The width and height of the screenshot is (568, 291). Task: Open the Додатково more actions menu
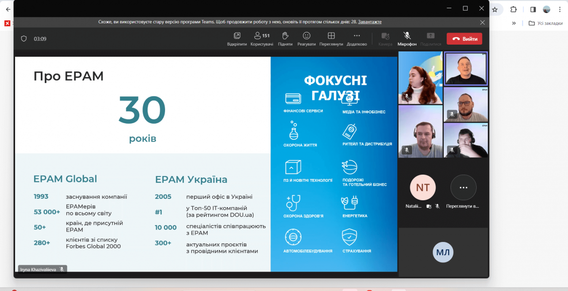357,39
